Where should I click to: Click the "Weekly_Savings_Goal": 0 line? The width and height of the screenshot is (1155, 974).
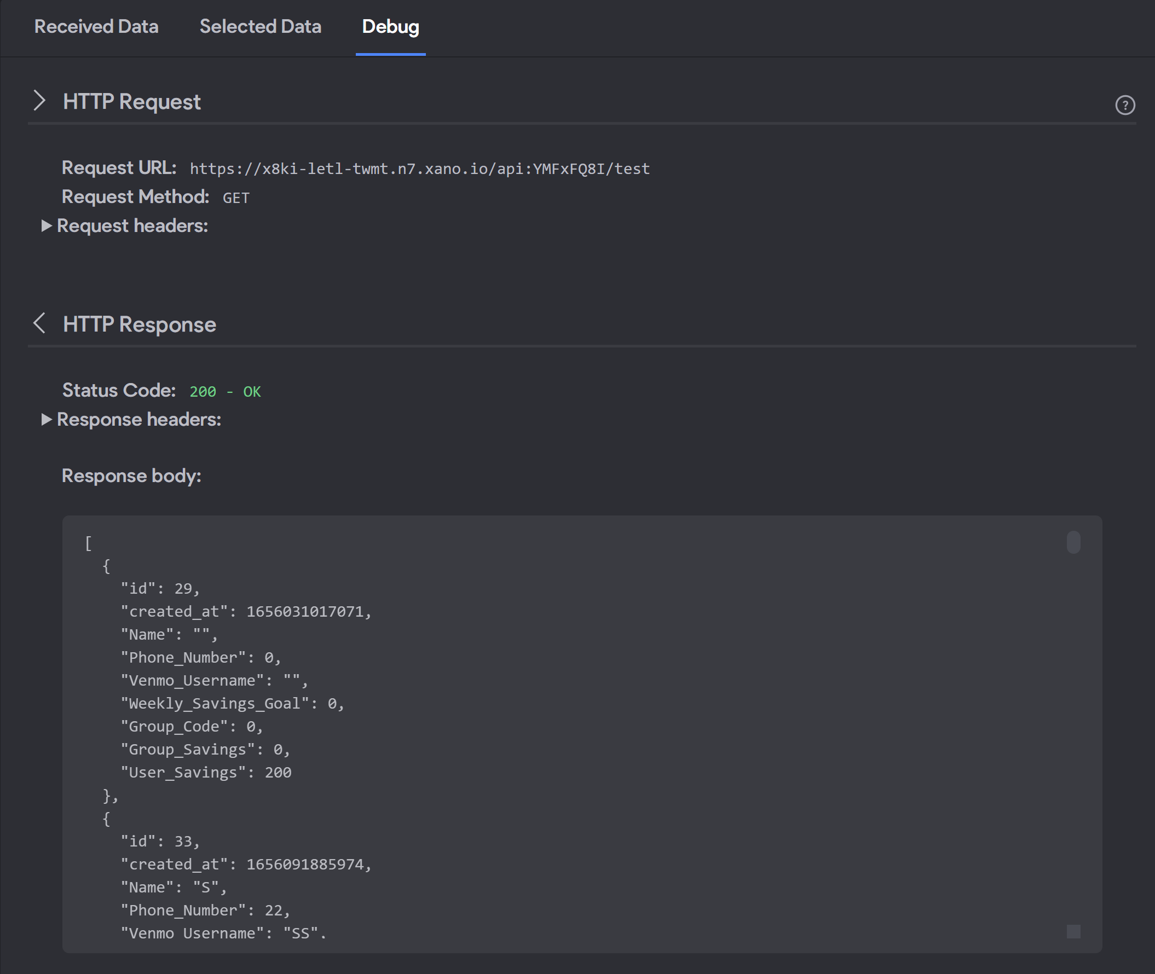[x=232, y=704]
